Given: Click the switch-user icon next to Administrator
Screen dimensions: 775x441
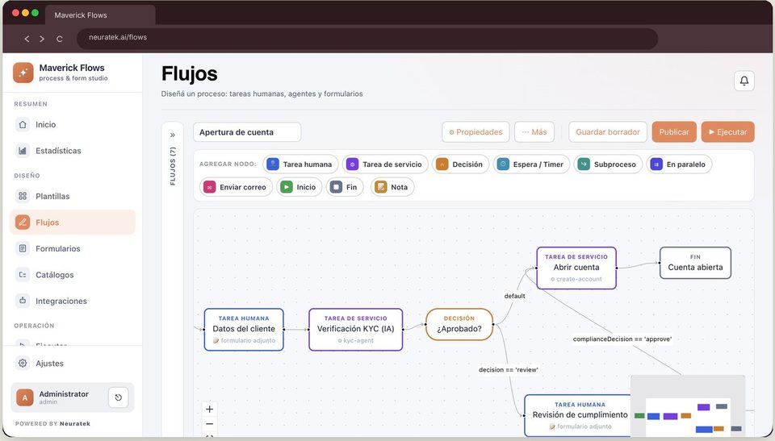Looking at the screenshot, I should tap(118, 397).
